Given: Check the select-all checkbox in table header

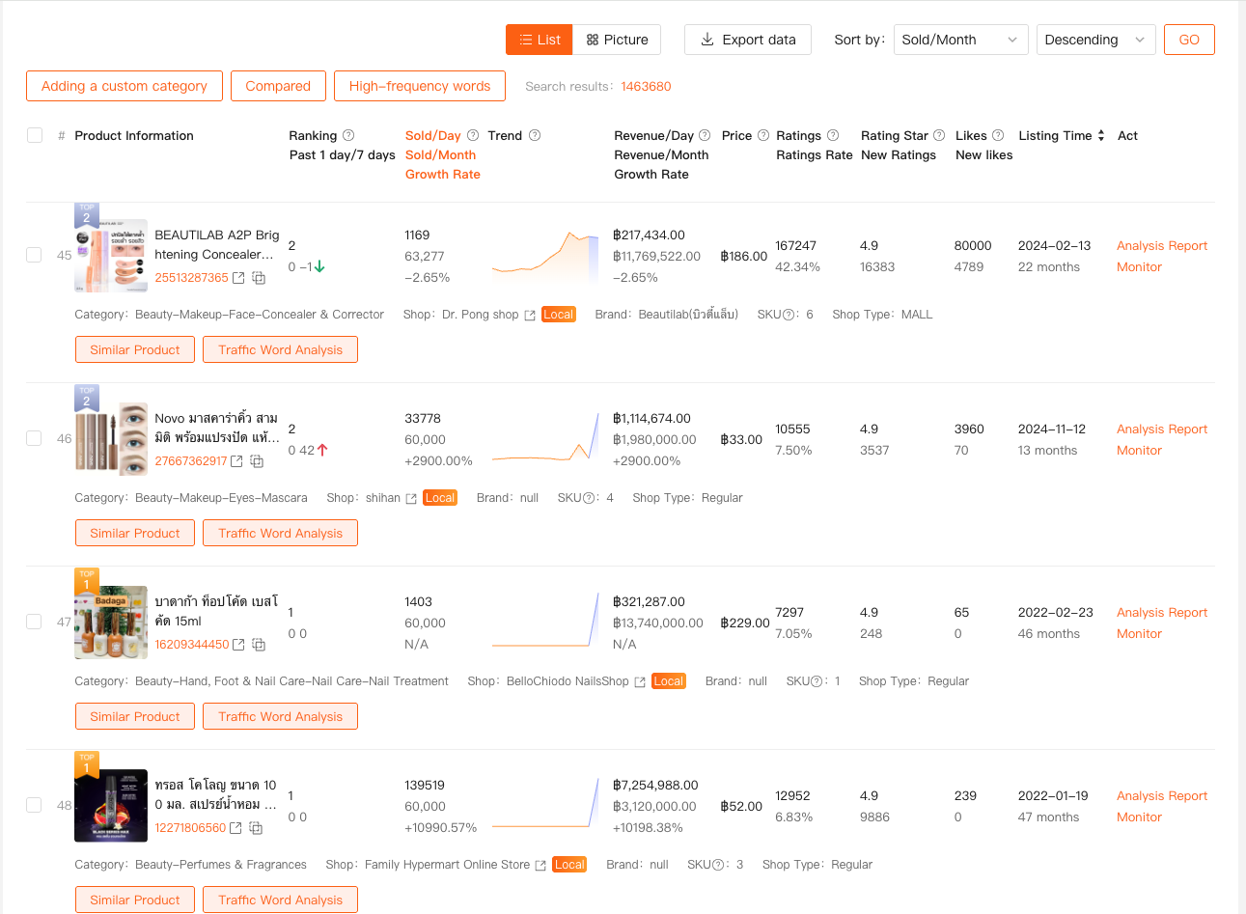Looking at the screenshot, I should pos(35,135).
